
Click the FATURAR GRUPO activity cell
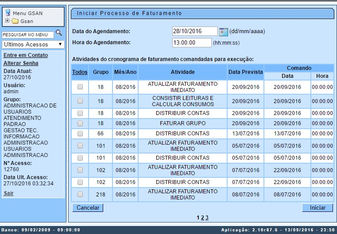(x=183, y=123)
